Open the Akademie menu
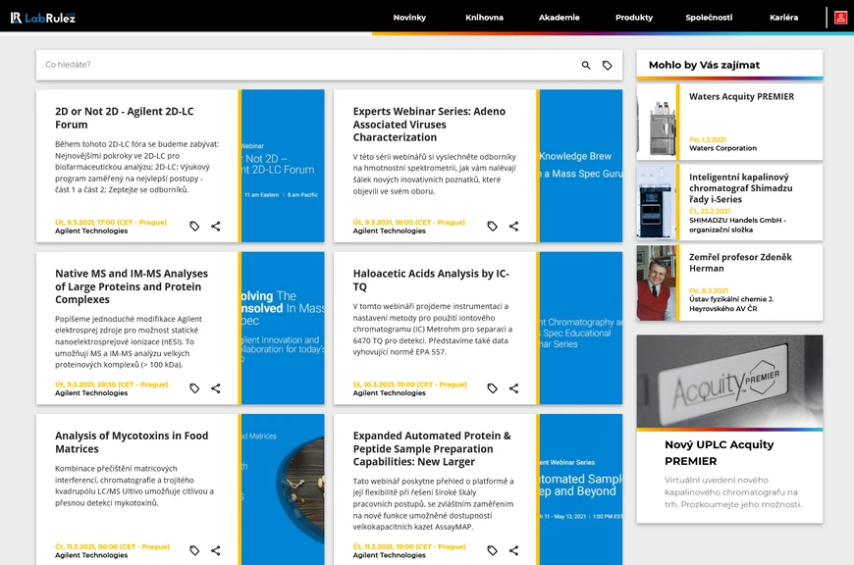854x565 pixels. (559, 18)
